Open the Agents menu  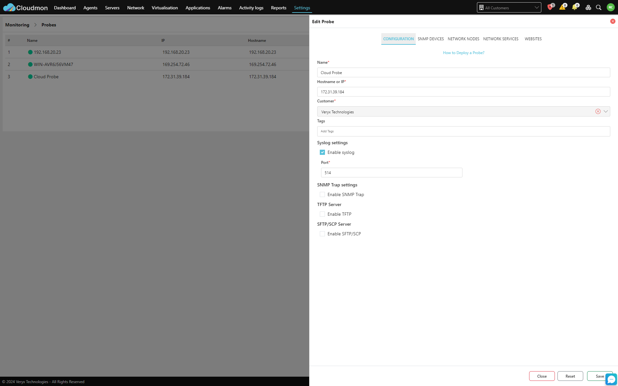[90, 8]
